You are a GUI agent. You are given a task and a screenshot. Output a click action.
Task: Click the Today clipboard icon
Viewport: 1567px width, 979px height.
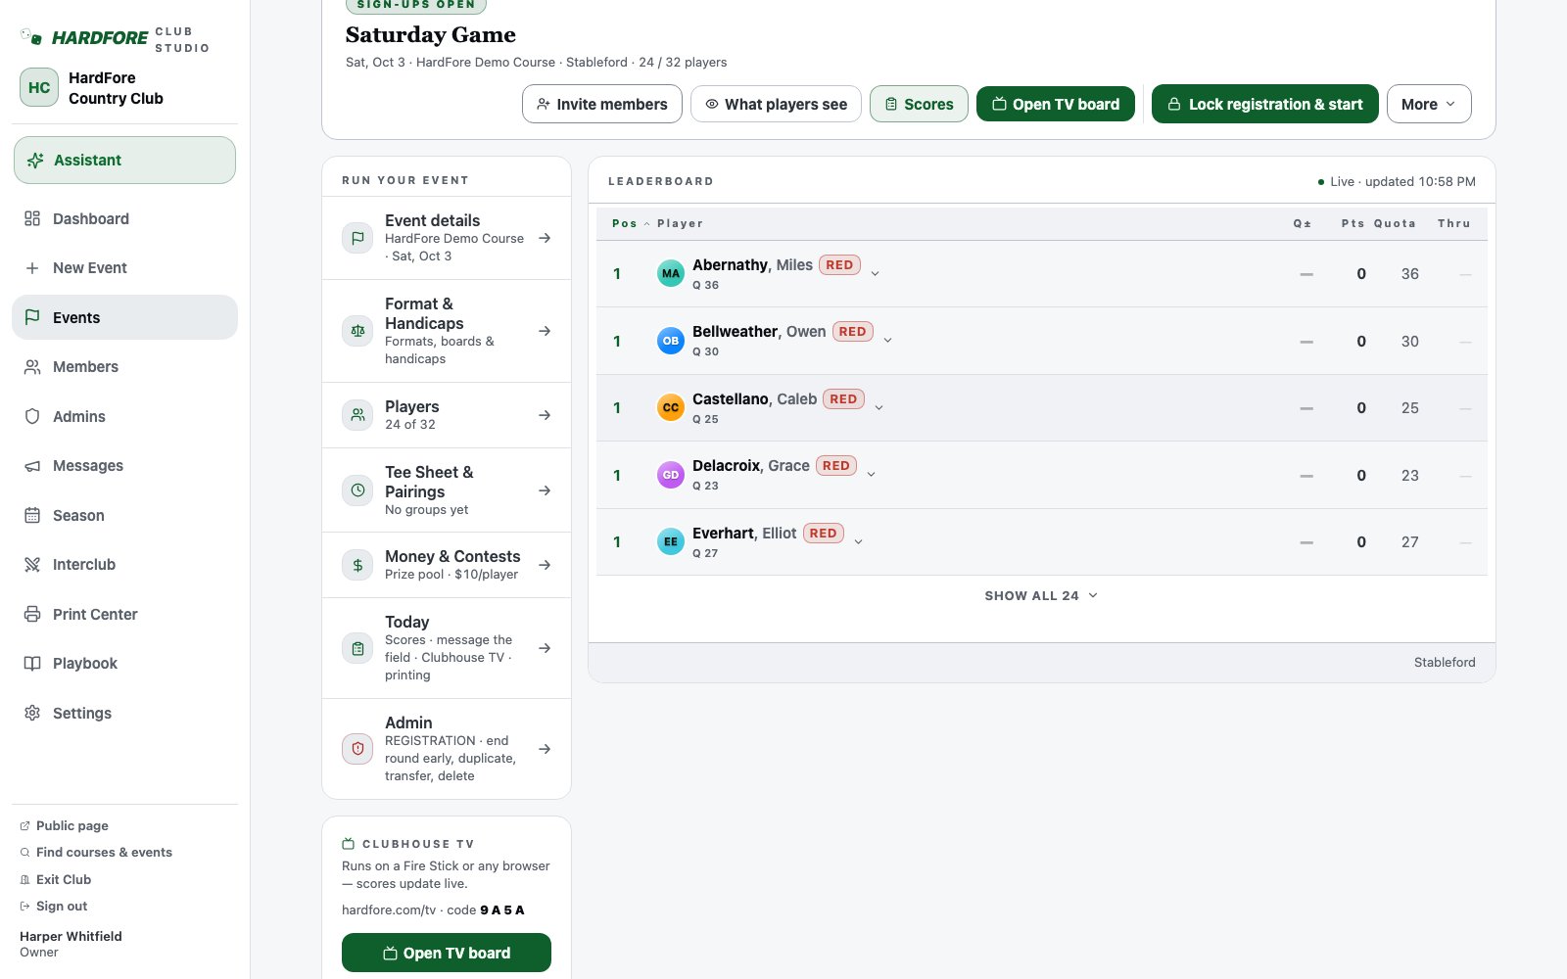pos(357,648)
